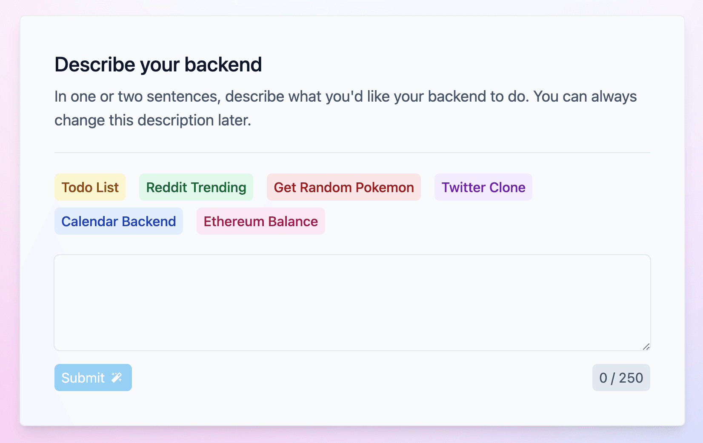Select the Calendar Backend example
Image resolution: width=703 pixels, height=443 pixels.
coord(119,221)
